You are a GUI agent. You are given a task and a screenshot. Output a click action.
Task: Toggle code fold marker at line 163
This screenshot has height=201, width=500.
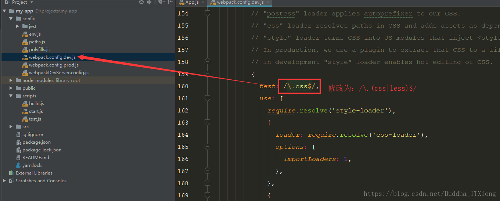pos(207,123)
